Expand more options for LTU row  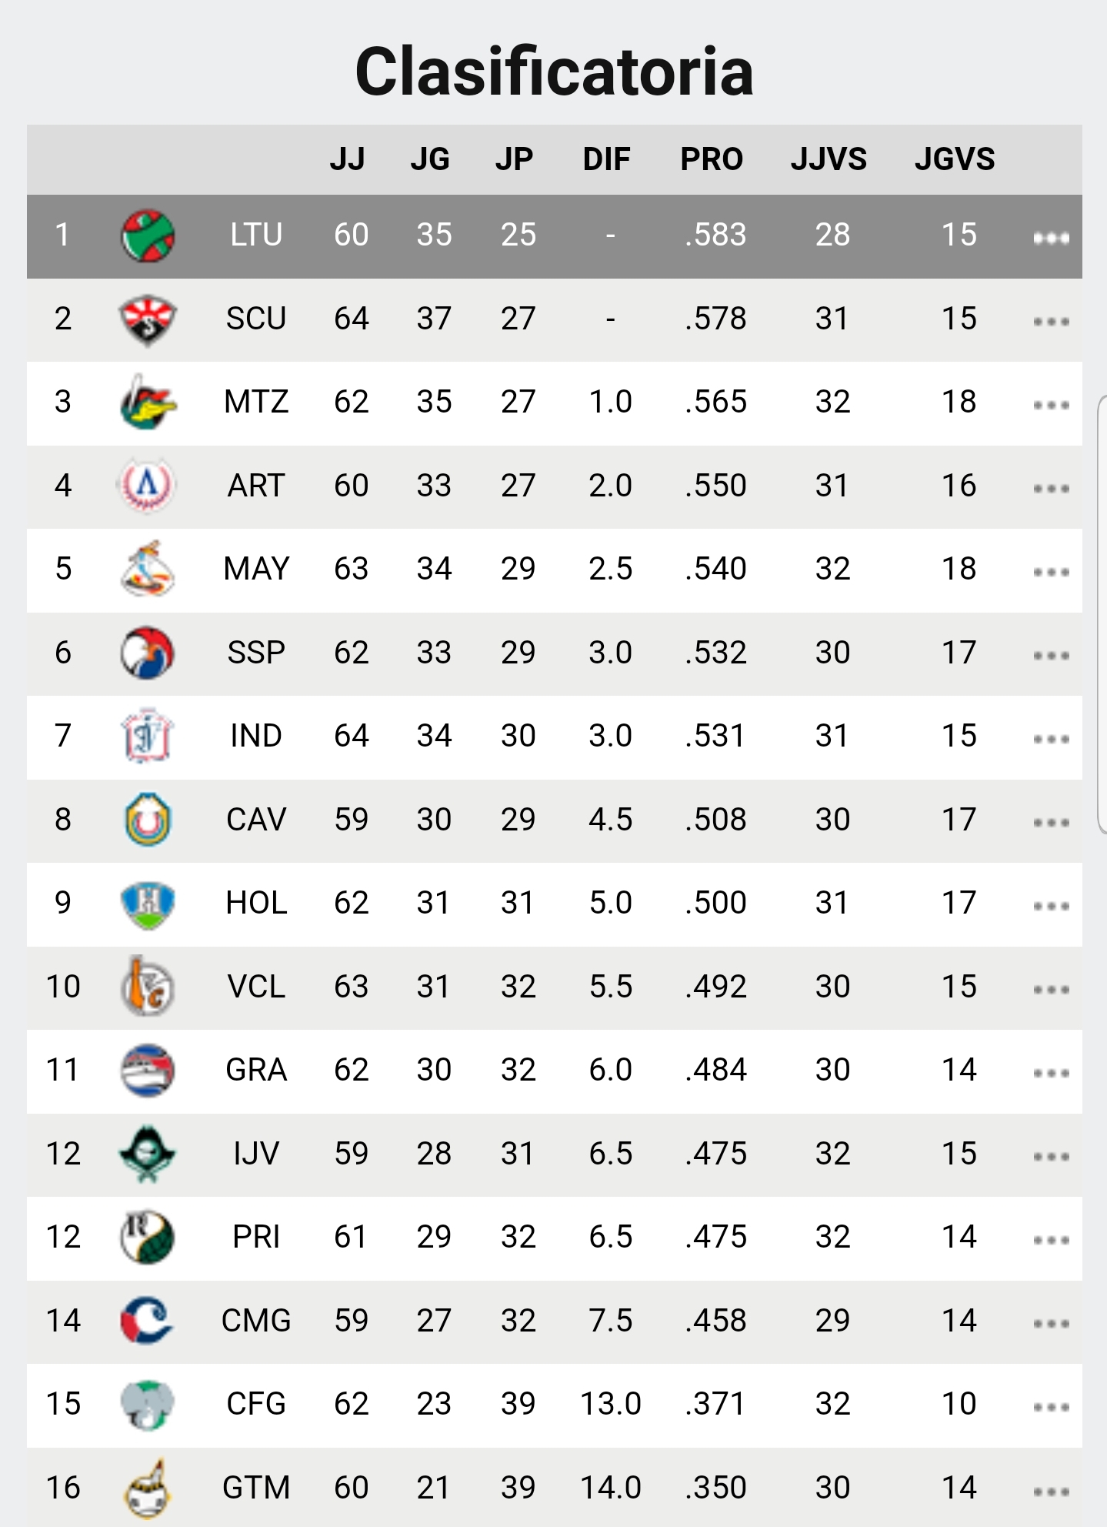[x=1051, y=238]
